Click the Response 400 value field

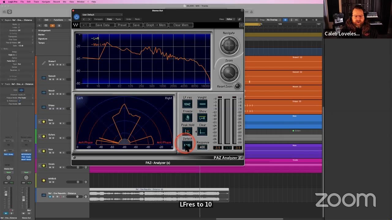click(202, 147)
